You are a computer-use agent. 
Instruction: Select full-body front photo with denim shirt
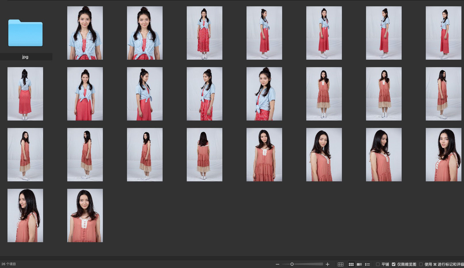(205, 33)
